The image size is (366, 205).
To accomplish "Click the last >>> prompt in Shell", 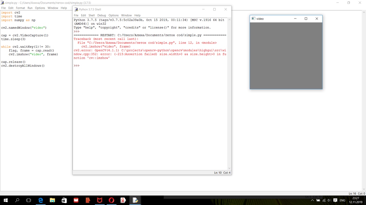I will click(x=76, y=65).
